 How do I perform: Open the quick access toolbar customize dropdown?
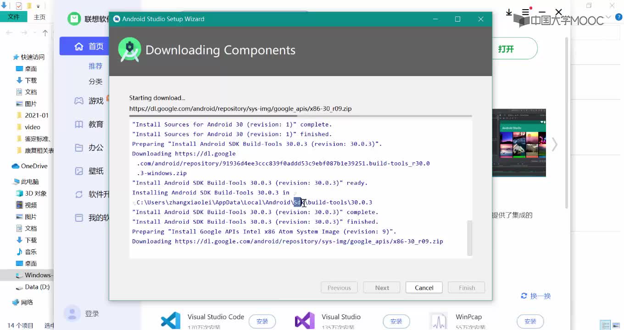point(38,6)
